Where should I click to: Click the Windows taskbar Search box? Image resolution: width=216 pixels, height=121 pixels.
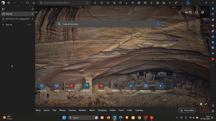click(x=83, y=118)
